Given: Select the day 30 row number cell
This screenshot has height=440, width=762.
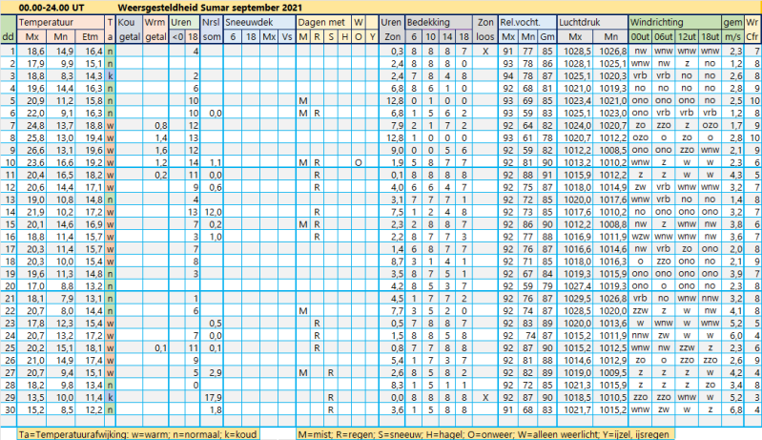Looking at the screenshot, I should coord(8,409).
